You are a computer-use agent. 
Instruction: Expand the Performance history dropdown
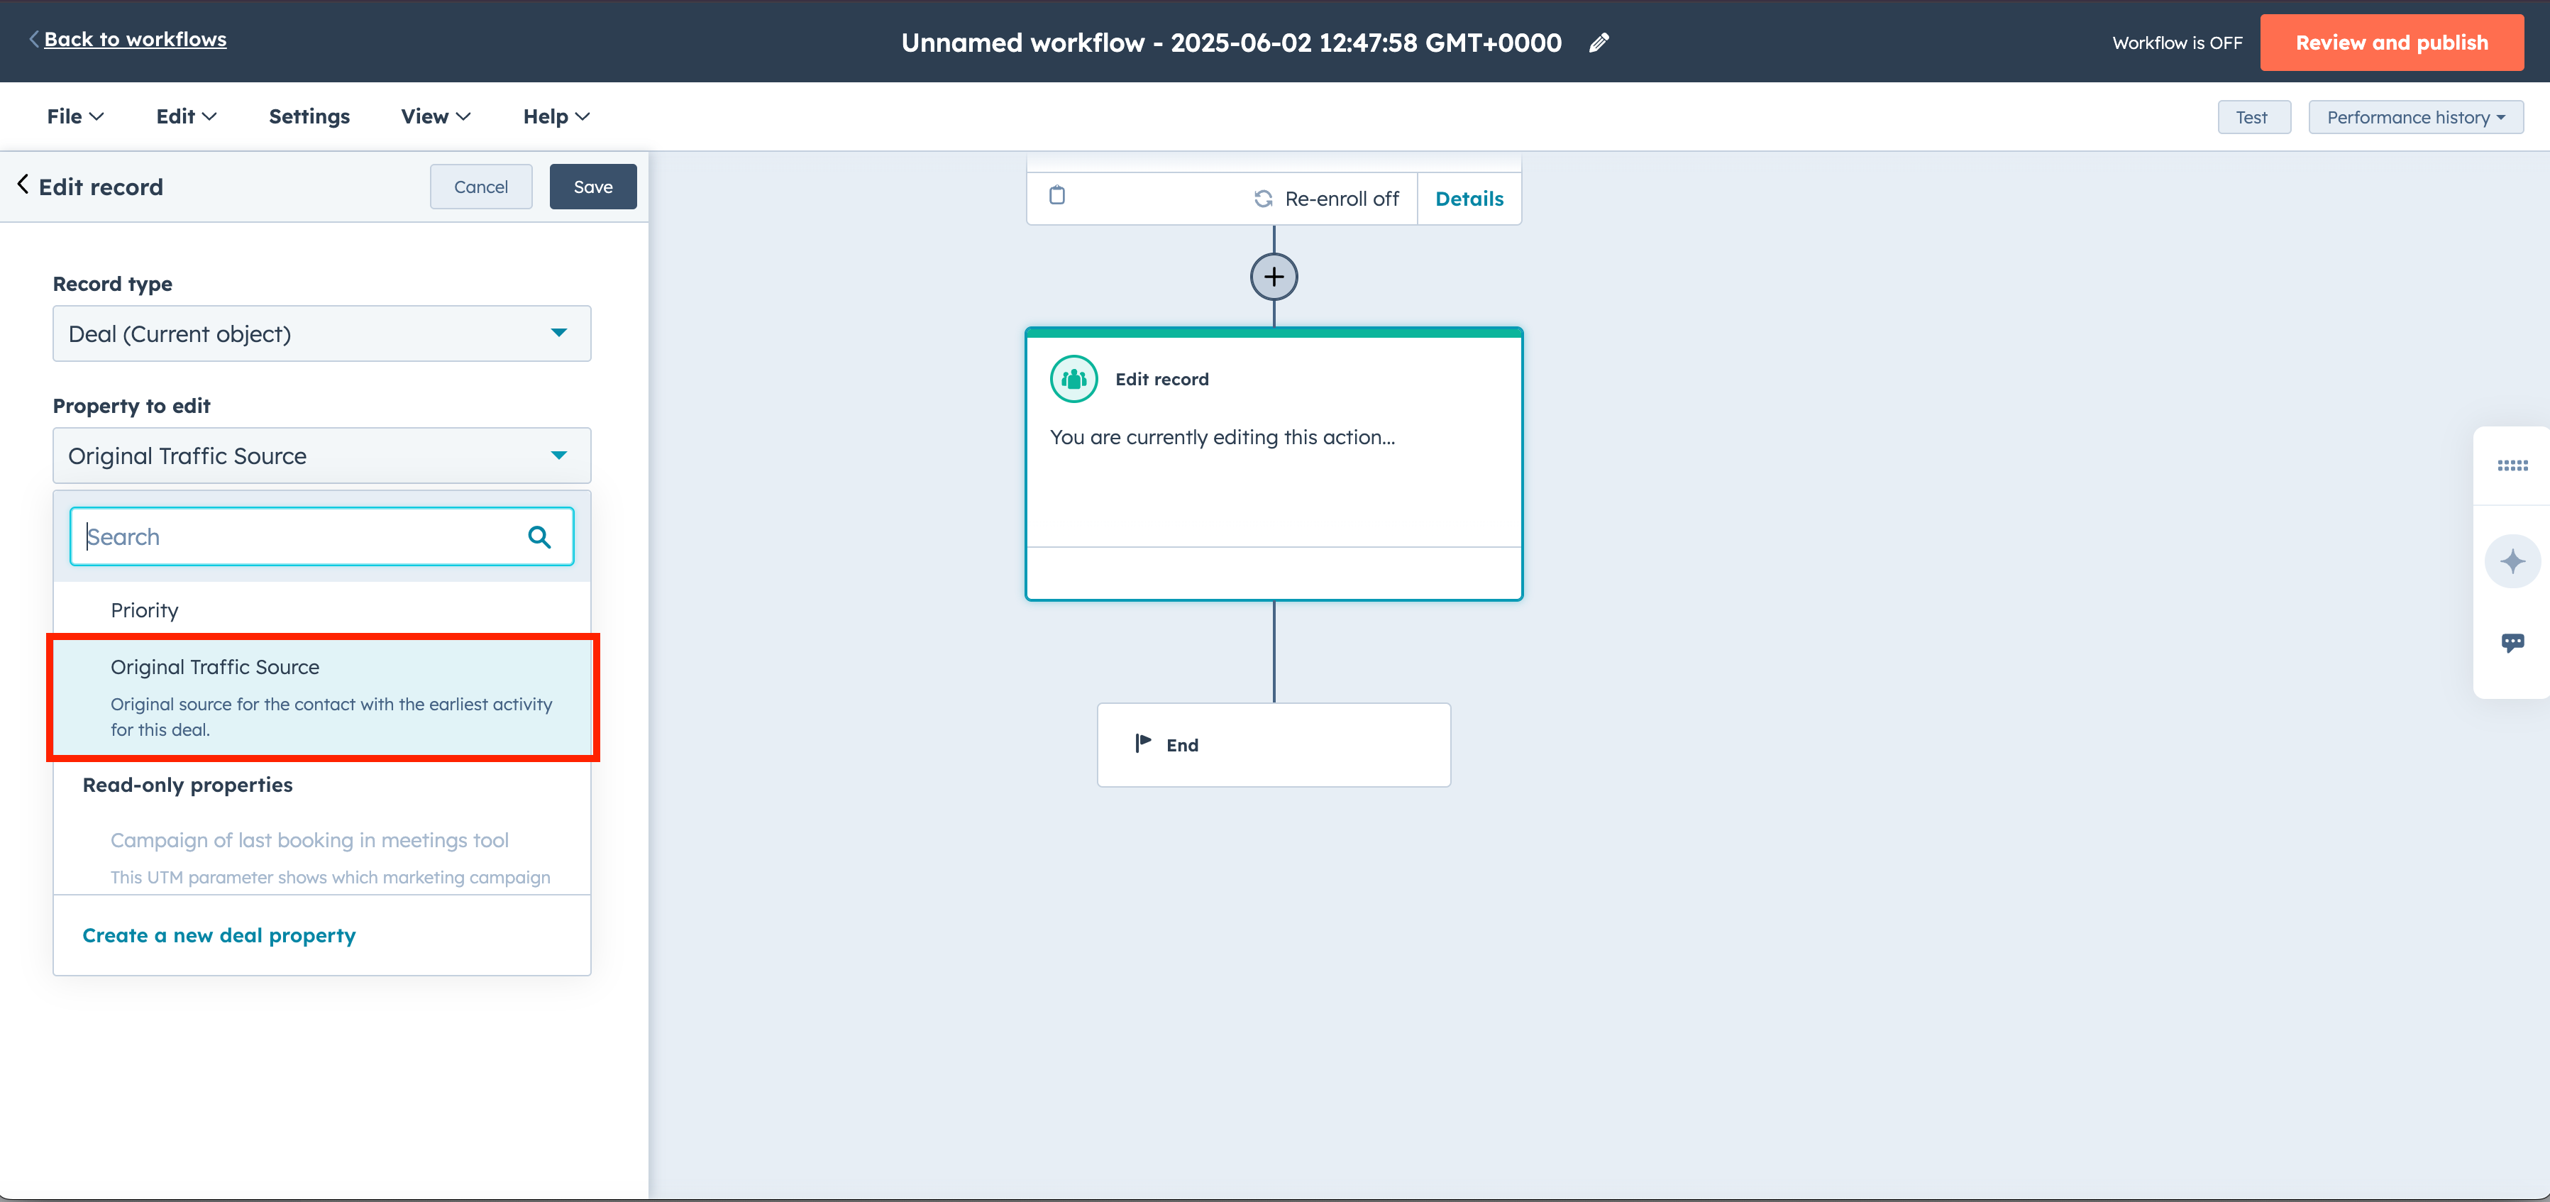pos(2415,117)
